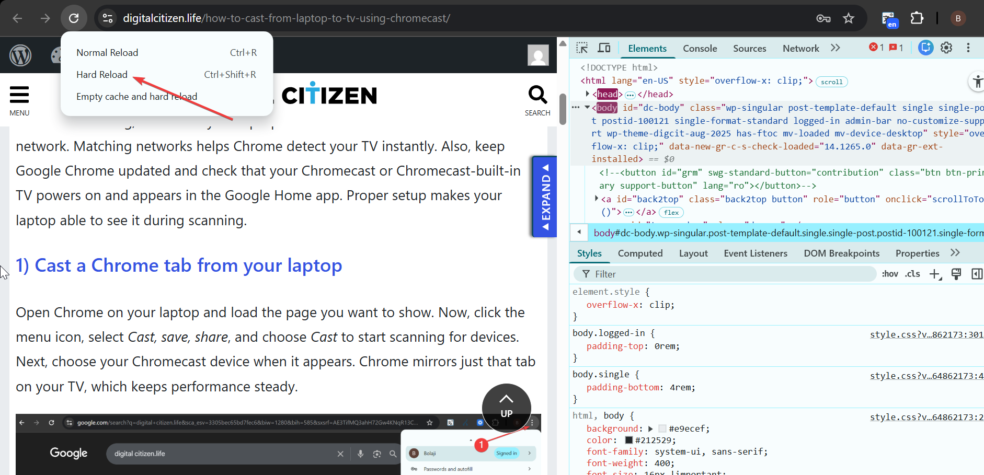Viewport: 984px width, 475px height.
Task: Switch to the Sources tab
Action: tap(749, 49)
